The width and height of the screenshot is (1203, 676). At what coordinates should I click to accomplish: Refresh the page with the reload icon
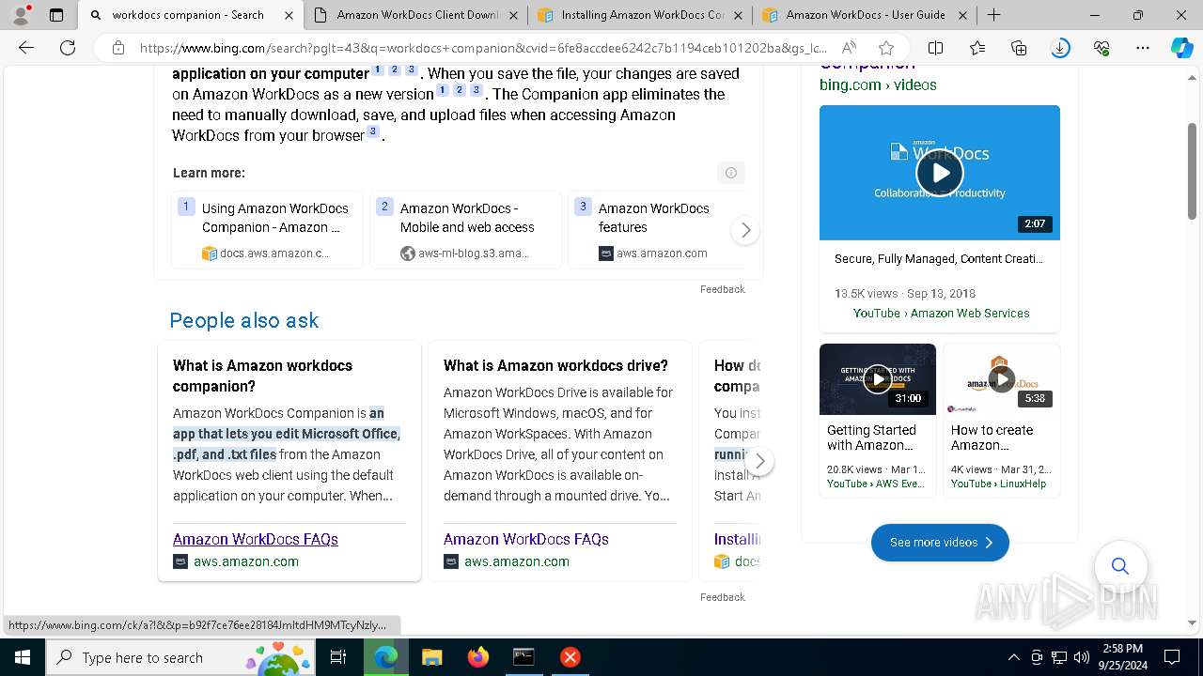click(x=68, y=48)
